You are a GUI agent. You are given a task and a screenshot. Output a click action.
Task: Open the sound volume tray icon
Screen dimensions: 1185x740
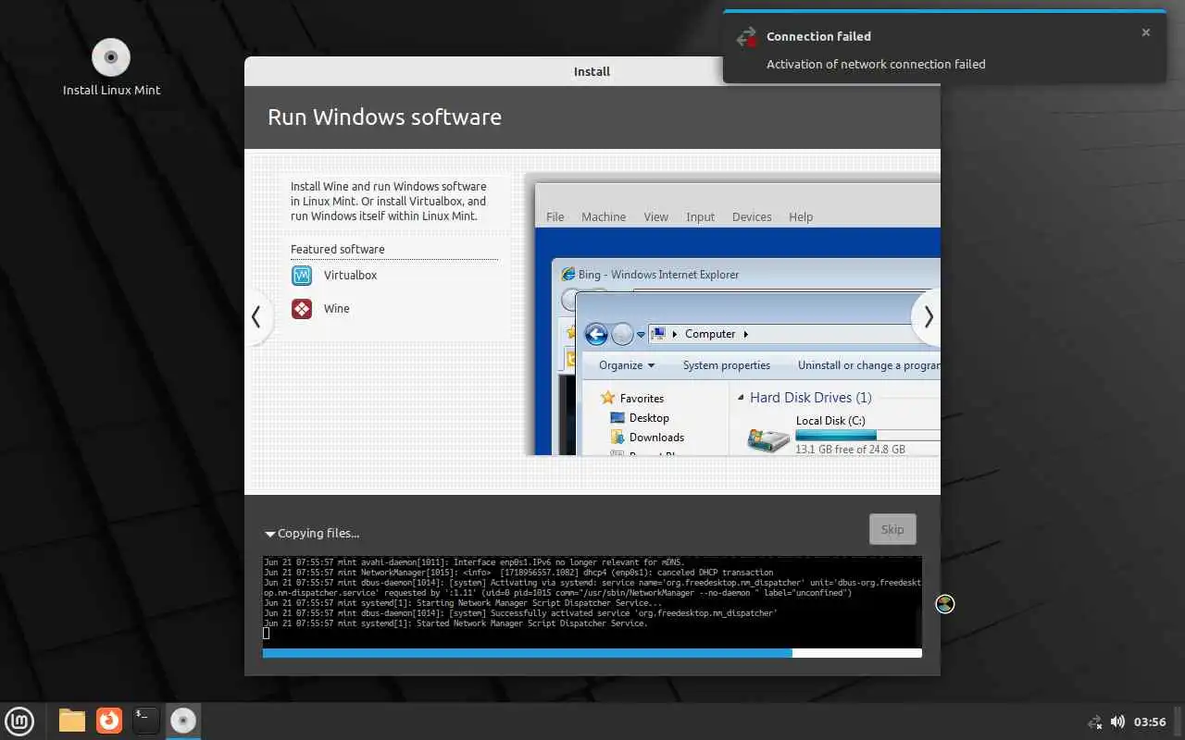[x=1117, y=721]
